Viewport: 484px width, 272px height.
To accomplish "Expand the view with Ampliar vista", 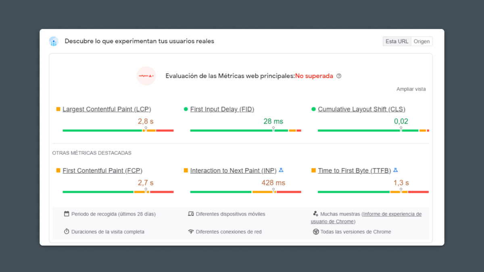I will click(x=411, y=89).
